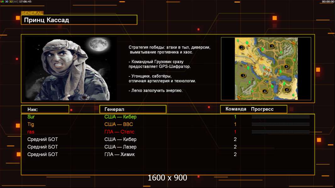Viewport: 335px width, 188px height.
Task: Click the 'Угонщики, саботёры' description line
Action: click(150, 76)
